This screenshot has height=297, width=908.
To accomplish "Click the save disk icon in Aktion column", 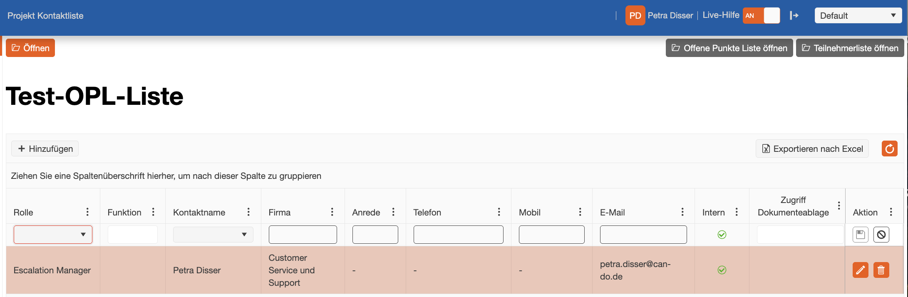I will [860, 235].
